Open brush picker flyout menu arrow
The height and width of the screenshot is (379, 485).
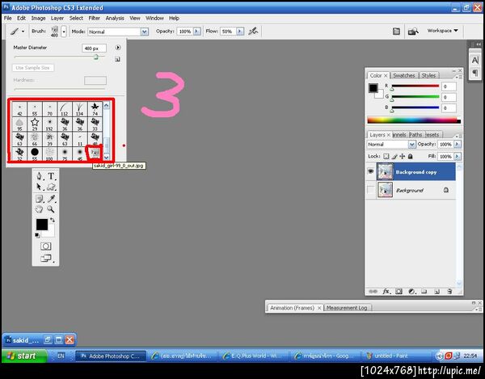pos(118,48)
